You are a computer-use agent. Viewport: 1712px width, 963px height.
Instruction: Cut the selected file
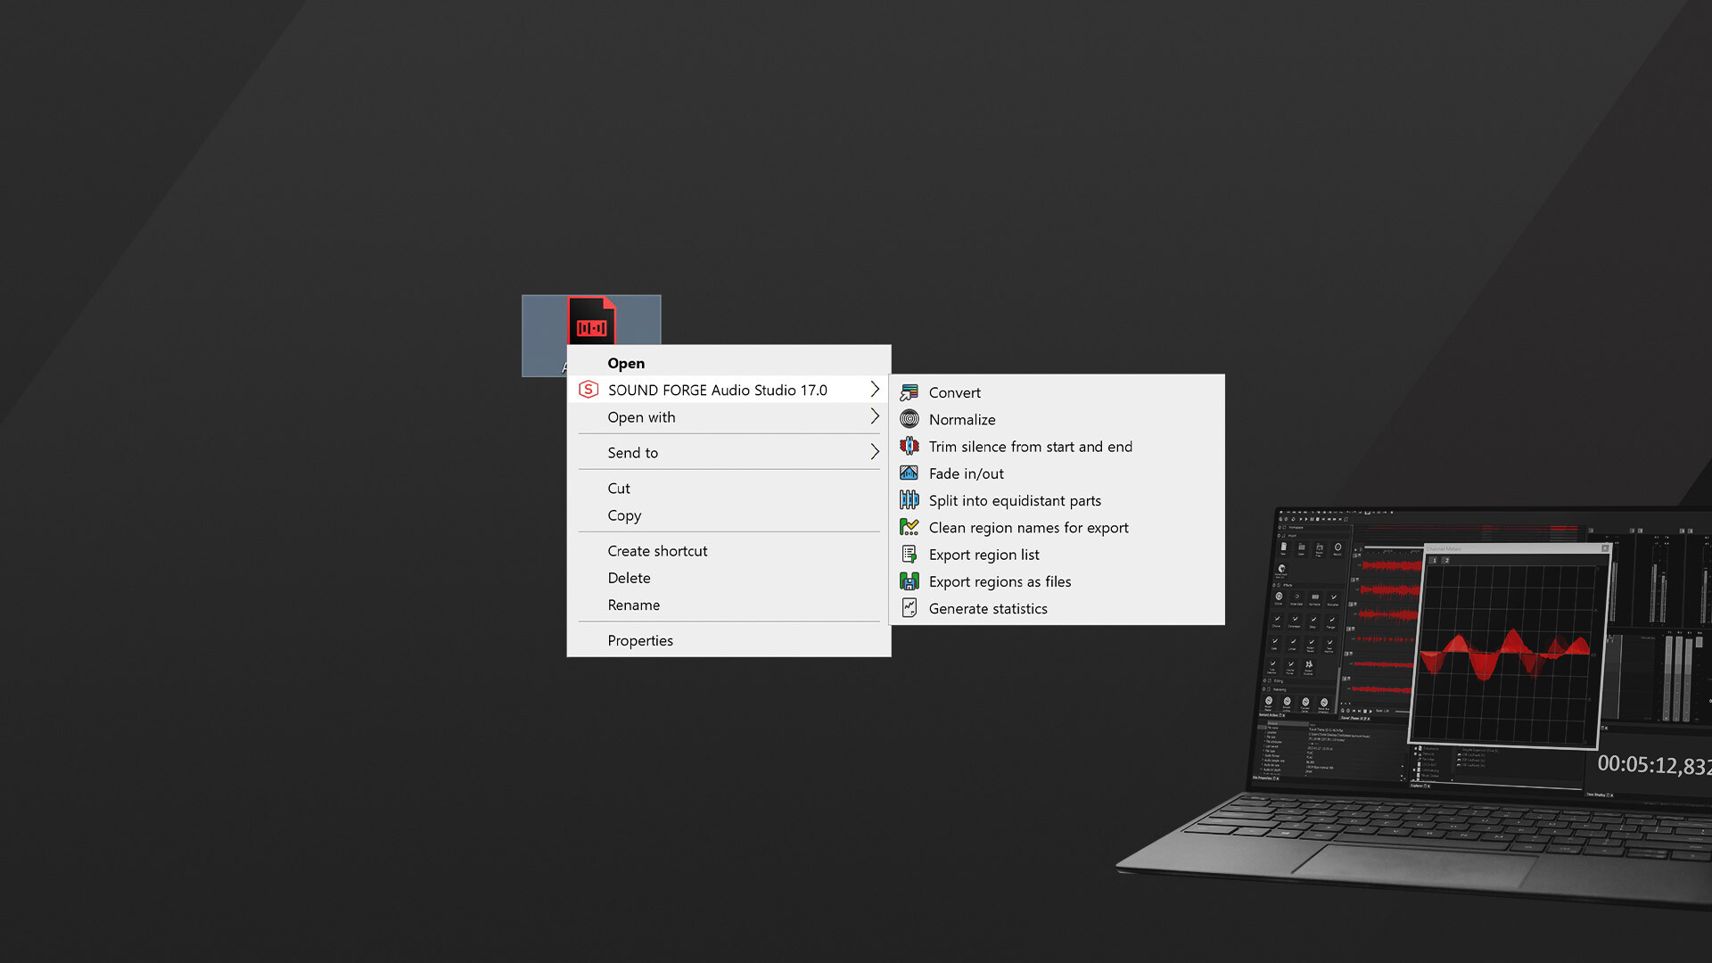point(618,489)
